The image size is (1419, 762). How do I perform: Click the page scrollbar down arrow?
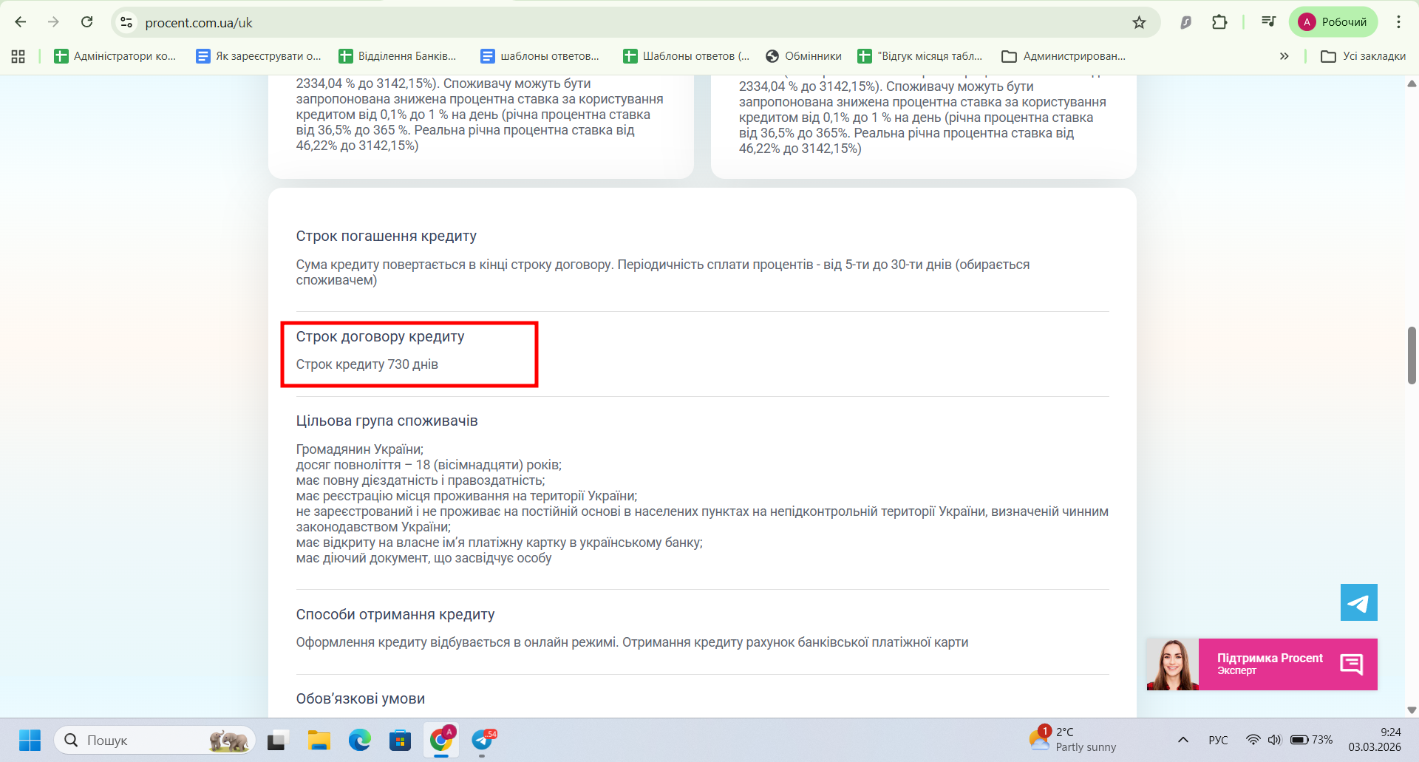1412,710
